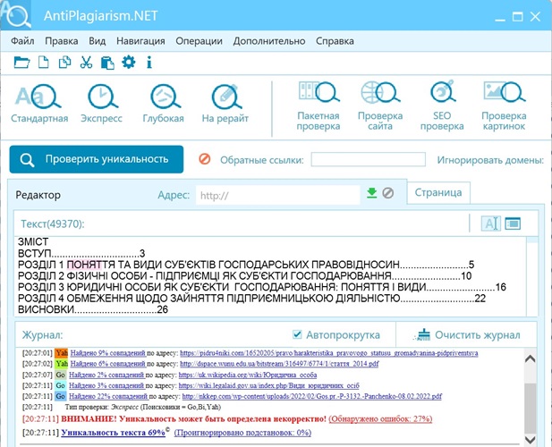Switch to the list view mode icon
This screenshot has width=552, height=447.
[x=513, y=223]
